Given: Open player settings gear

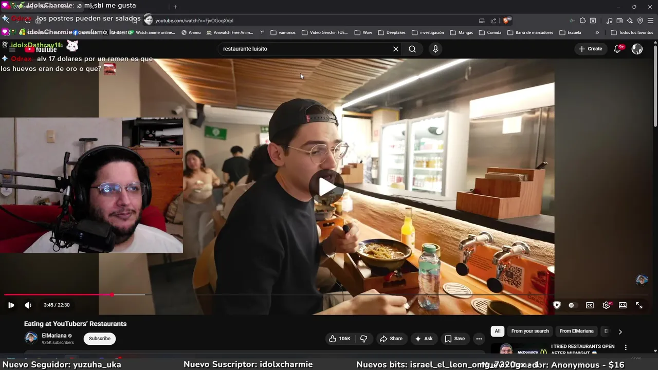Looking at the screenshot, I should point(607,305).
